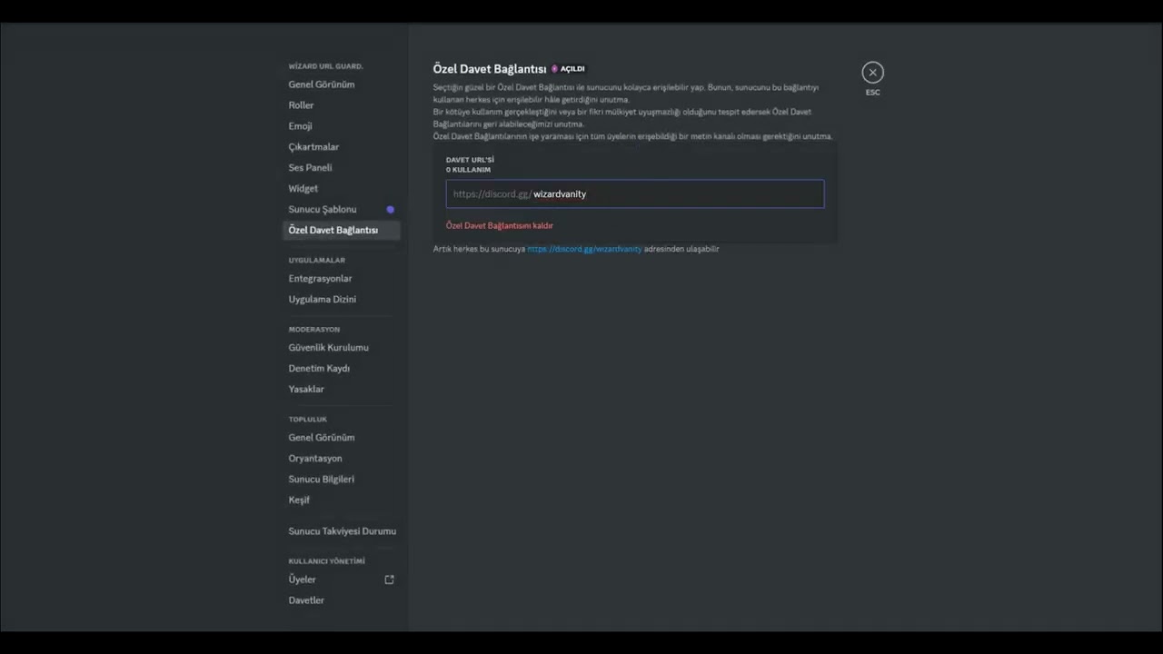1163x654 pixels.
Task: Click the vanity URL input field wizardvanity
Action: tap(635, 193)
